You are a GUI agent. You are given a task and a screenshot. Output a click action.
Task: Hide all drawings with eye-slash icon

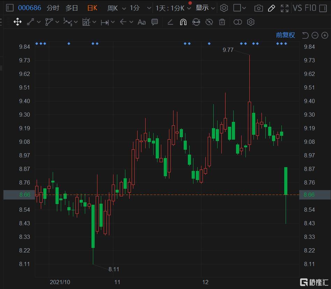(x=209, y=22)
